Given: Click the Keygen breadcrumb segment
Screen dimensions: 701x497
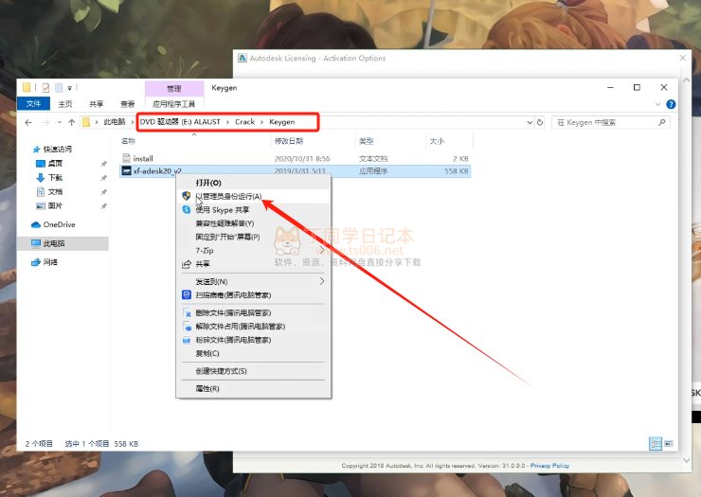Looking at the screenshot, I should [x=281, y=121].
